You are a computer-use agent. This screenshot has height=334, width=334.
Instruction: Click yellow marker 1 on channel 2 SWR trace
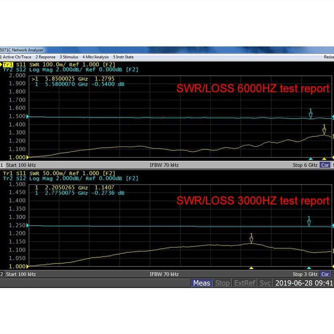(x=251, y=238)
